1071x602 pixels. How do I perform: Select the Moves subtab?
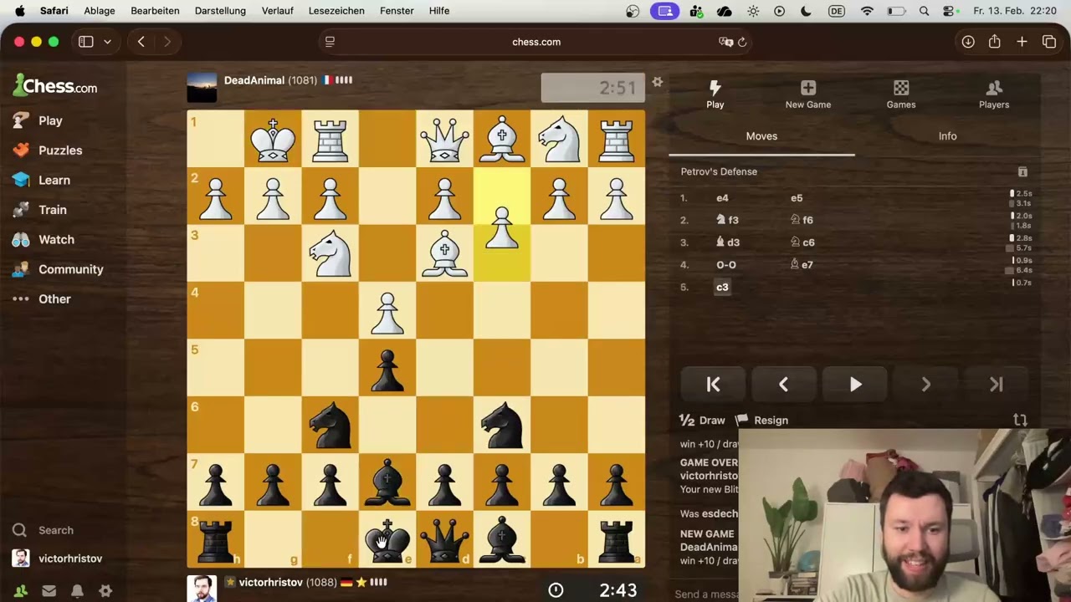point(761,136)
